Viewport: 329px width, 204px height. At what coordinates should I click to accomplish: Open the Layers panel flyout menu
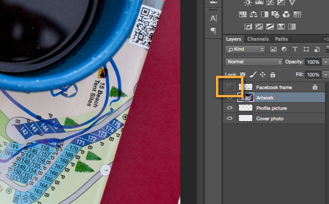[326, 39]
